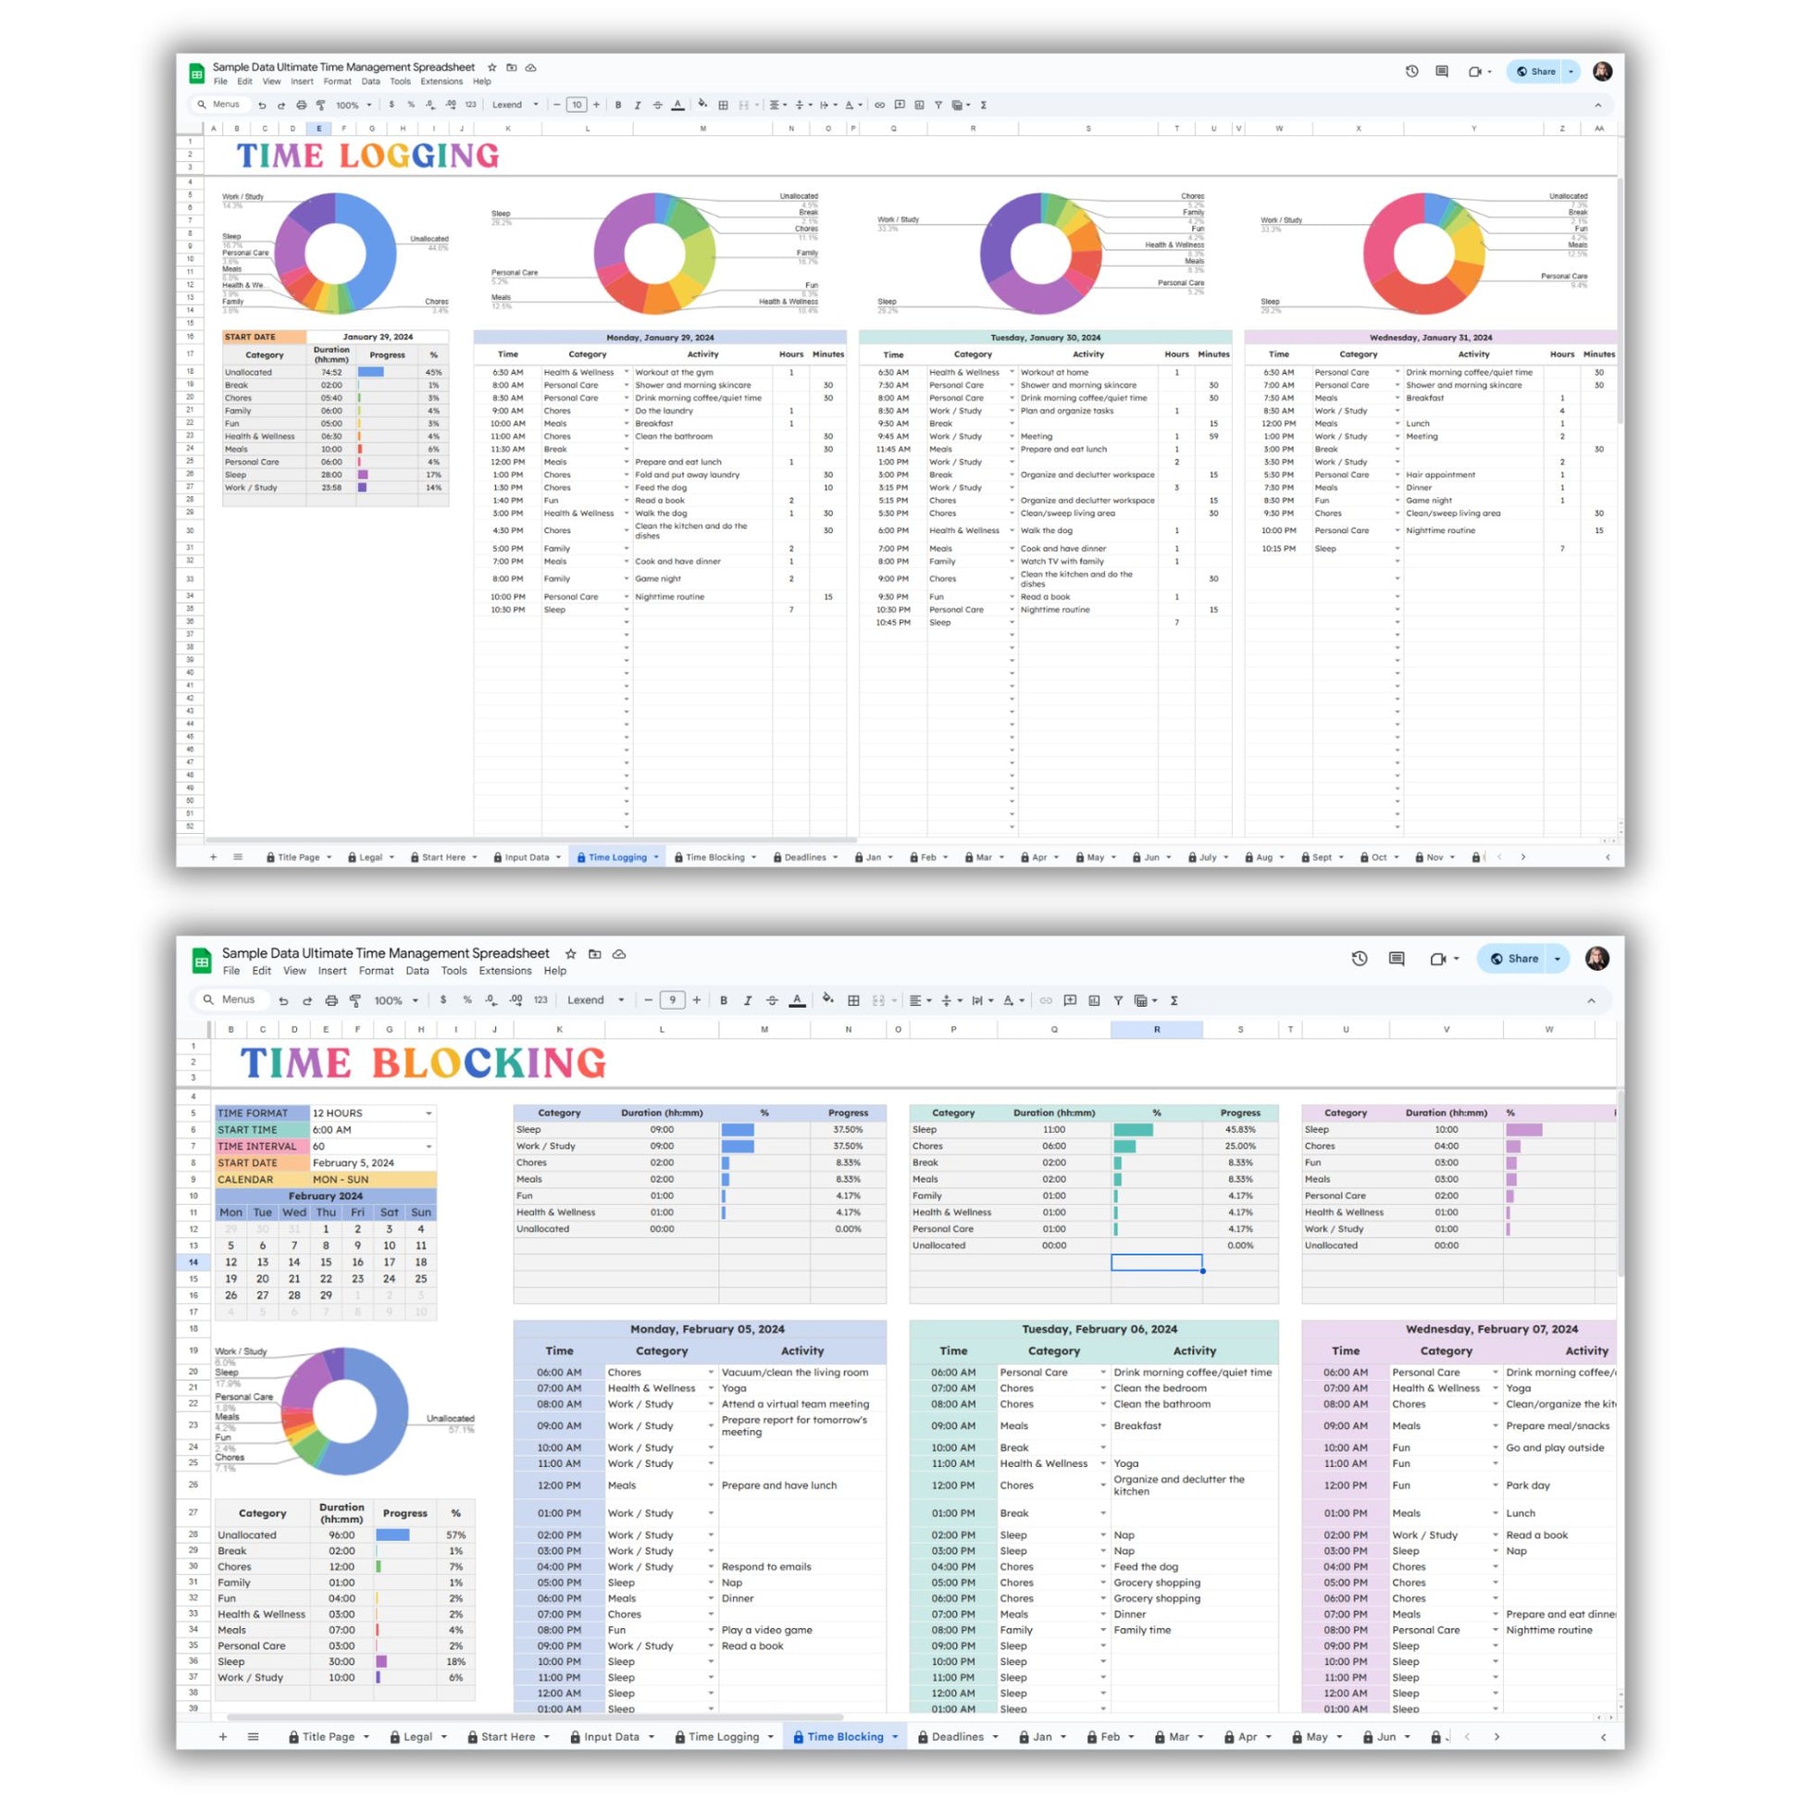Viewport: 1801px width, 1801px height.
Task: Expand the TIME INTERVAL 60 dropdown
Action: [373, 1147]
